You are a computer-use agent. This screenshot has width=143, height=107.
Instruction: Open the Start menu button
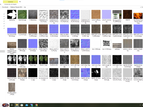point(5,105)
